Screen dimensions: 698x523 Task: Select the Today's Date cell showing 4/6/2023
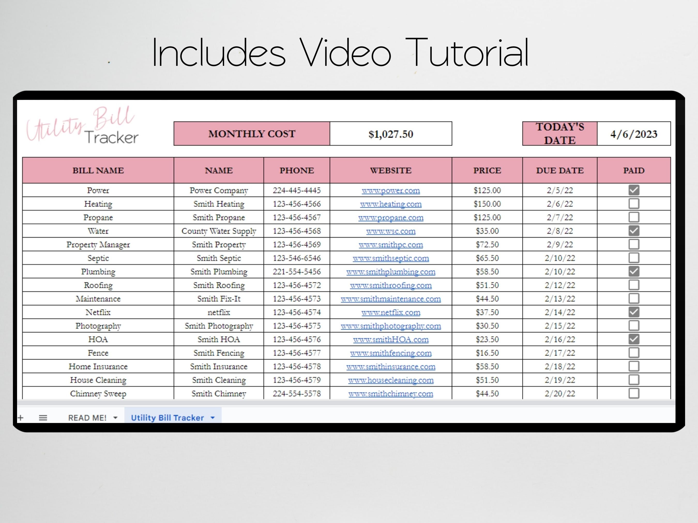634,134
